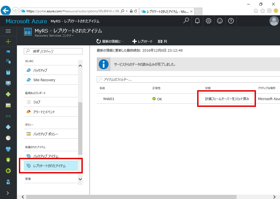Open the virtual networks sidebar icon

[8, 116]
